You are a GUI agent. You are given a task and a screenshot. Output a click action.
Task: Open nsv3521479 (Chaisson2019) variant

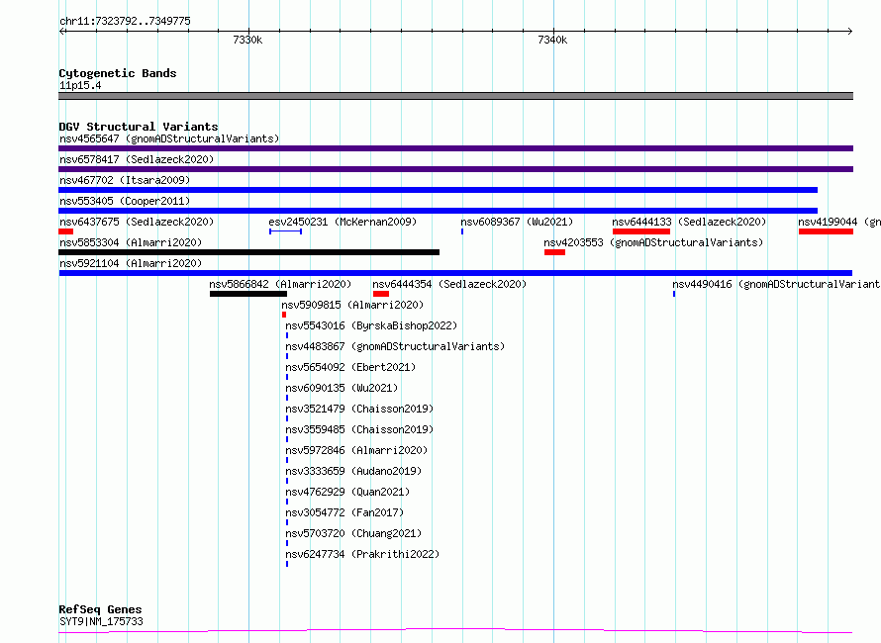359,409
